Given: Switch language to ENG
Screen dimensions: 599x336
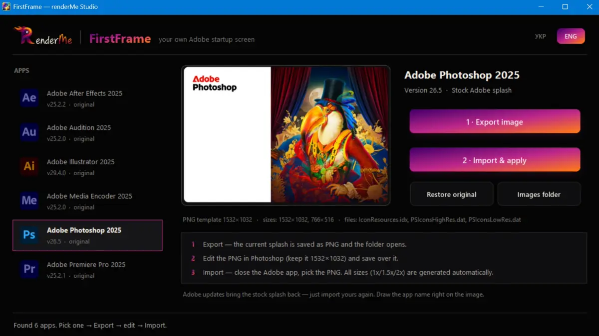Looking at the screenshot, I should (x=571, y=36).
